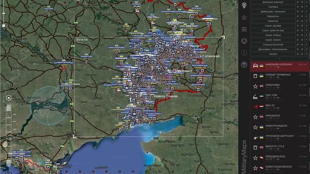This screenshot has width=310, height=174.
Task: Toggle circle button for Дебальцево. Никишино map
Action: pyautogui.click(x=297, y=12)
